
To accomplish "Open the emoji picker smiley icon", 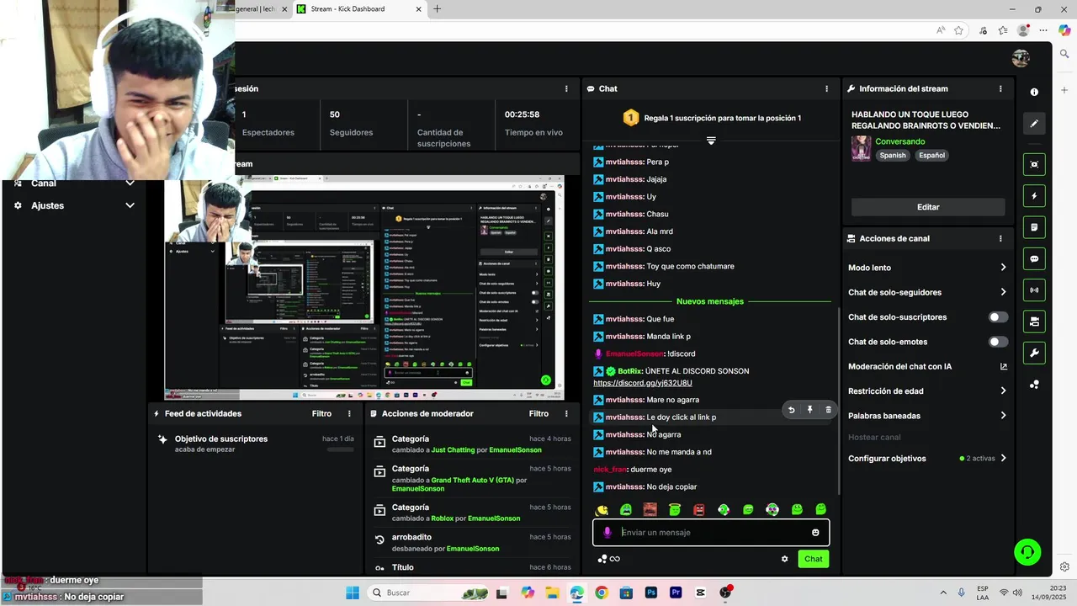I will (x=815, y=532).
